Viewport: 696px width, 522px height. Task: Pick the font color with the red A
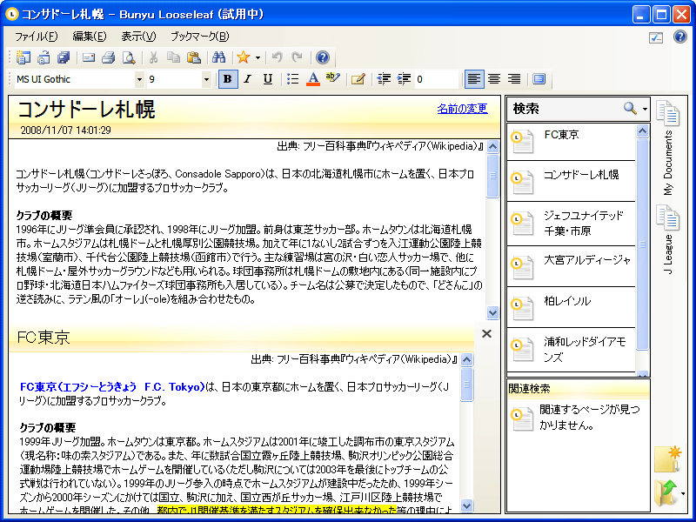pyautogui.click(x=313, y=79)
